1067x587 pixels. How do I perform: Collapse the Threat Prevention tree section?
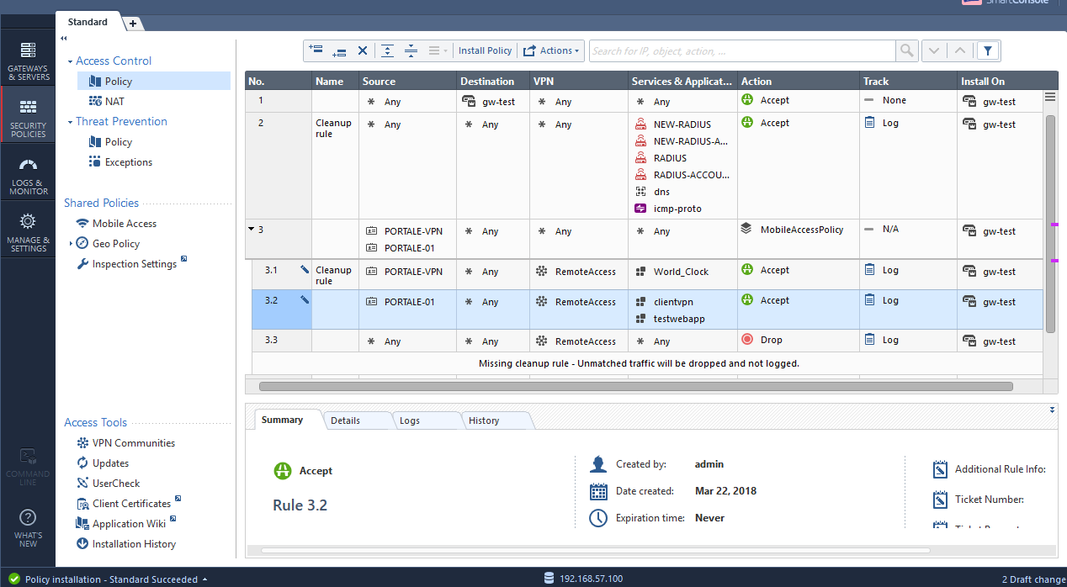[71, 122]
